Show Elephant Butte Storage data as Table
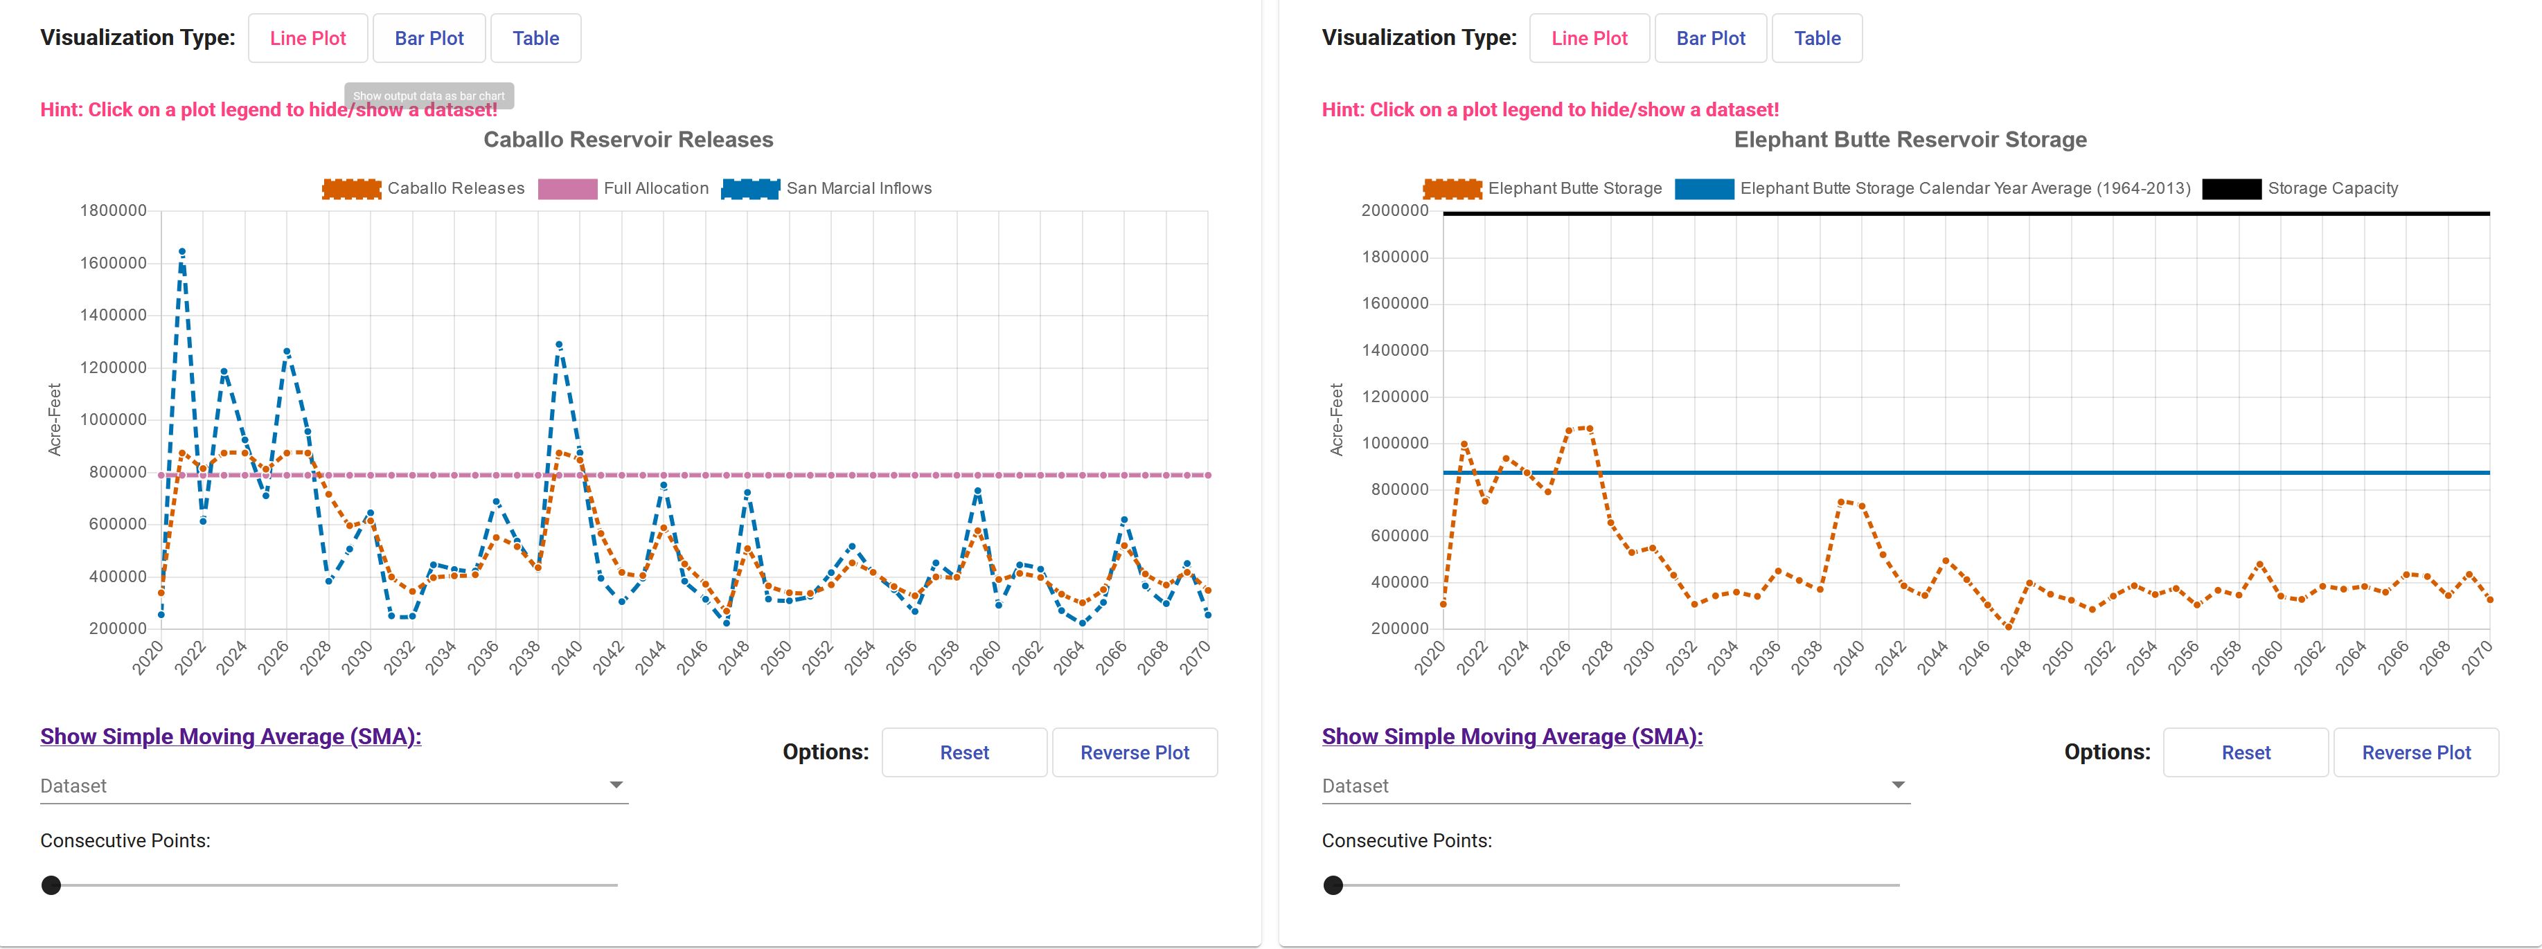2542x949 pixels. (1817, 39)
